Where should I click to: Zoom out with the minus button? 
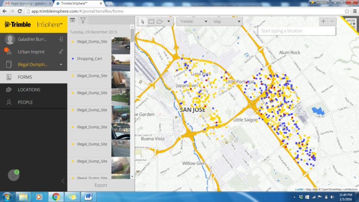[x=332, y=21]
